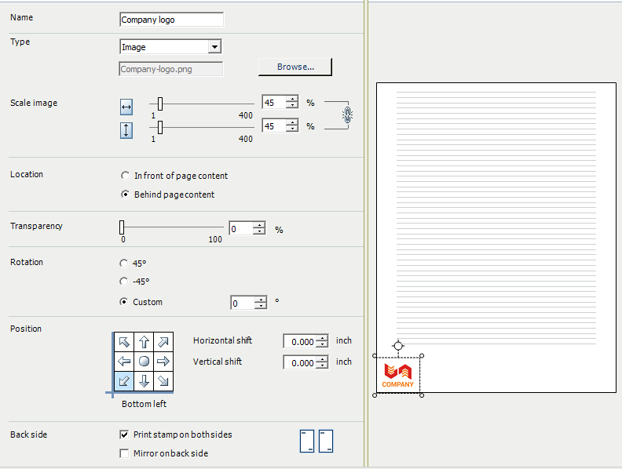This screenshot has height=469, width=622.
Task: Click the horizontal scale arrow icon
Action: coord(126,107)
